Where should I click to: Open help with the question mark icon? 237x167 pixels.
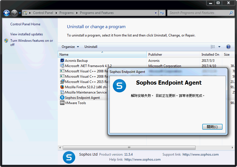tap(228, 47)
